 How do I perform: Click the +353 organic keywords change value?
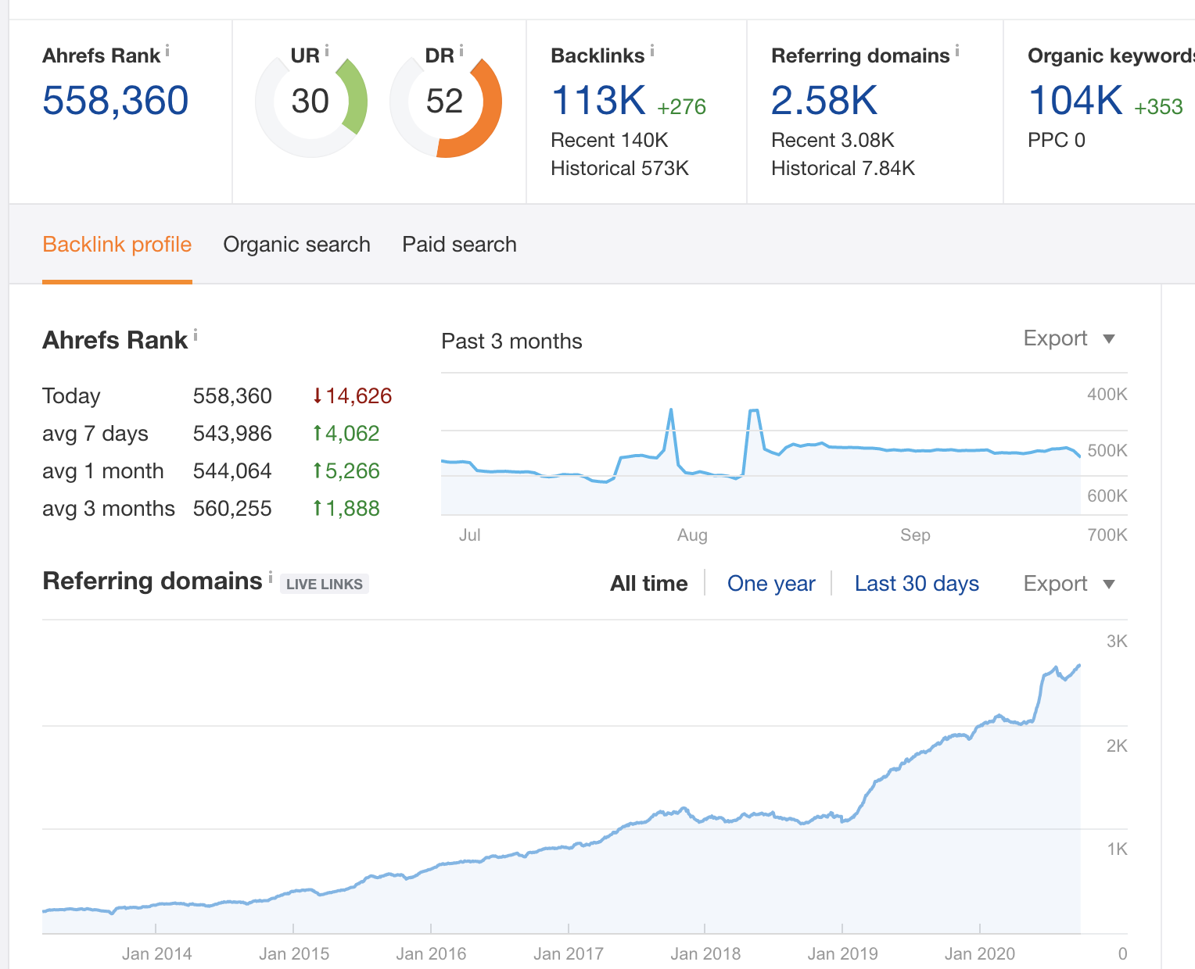pos(1159,107)
